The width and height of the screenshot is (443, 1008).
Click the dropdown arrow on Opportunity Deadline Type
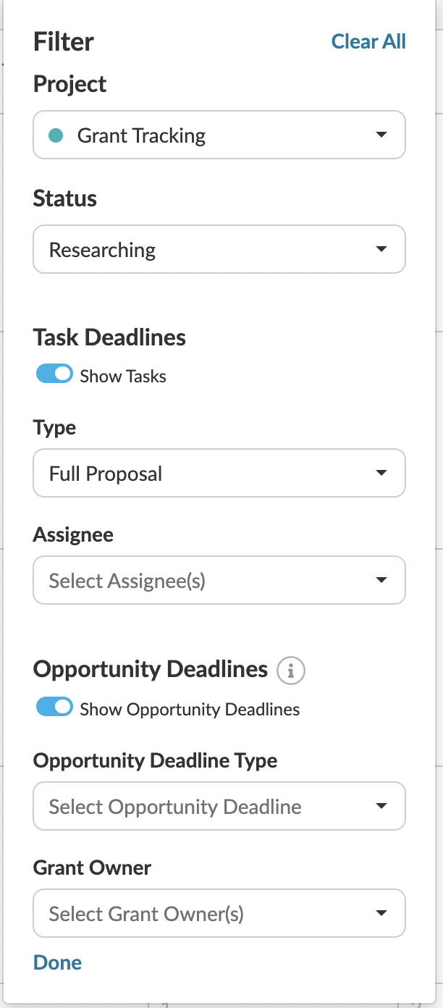click(x=382, y=806)
